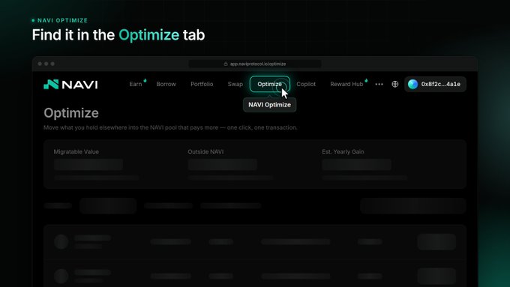Switch to the Swap tab
Viewport: 510px width, 287px height.
pyautogui.click(x=235, y=84)
